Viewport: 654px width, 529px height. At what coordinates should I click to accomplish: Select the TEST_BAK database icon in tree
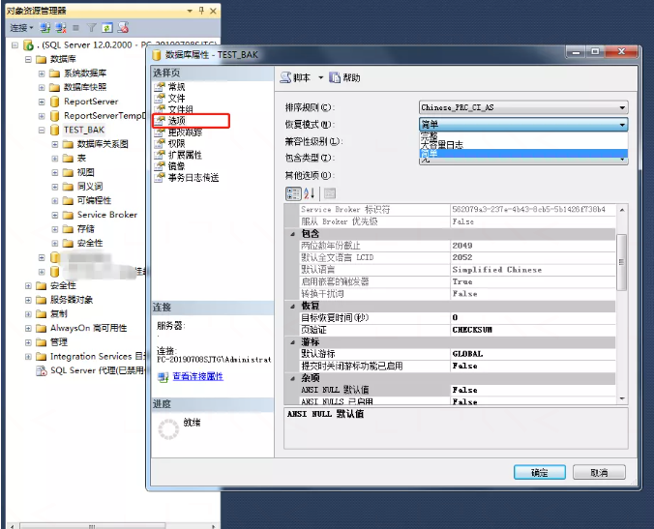click(x=54, y=130)
